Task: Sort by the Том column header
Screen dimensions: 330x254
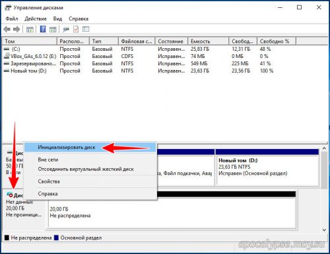Action: pyautogui.click(x=30, y=42)
